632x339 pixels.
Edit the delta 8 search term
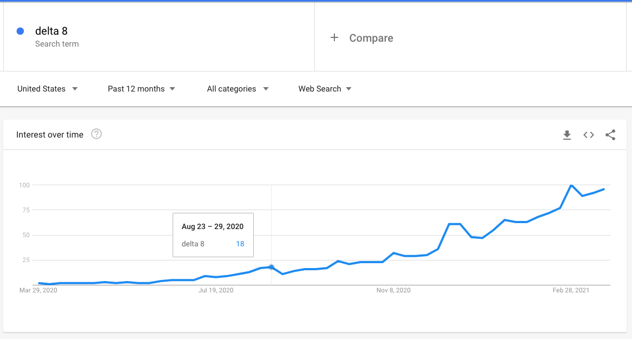click(x=51, y=31)
